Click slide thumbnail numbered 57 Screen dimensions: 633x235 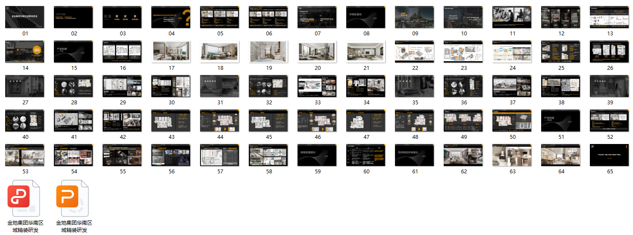219,155
